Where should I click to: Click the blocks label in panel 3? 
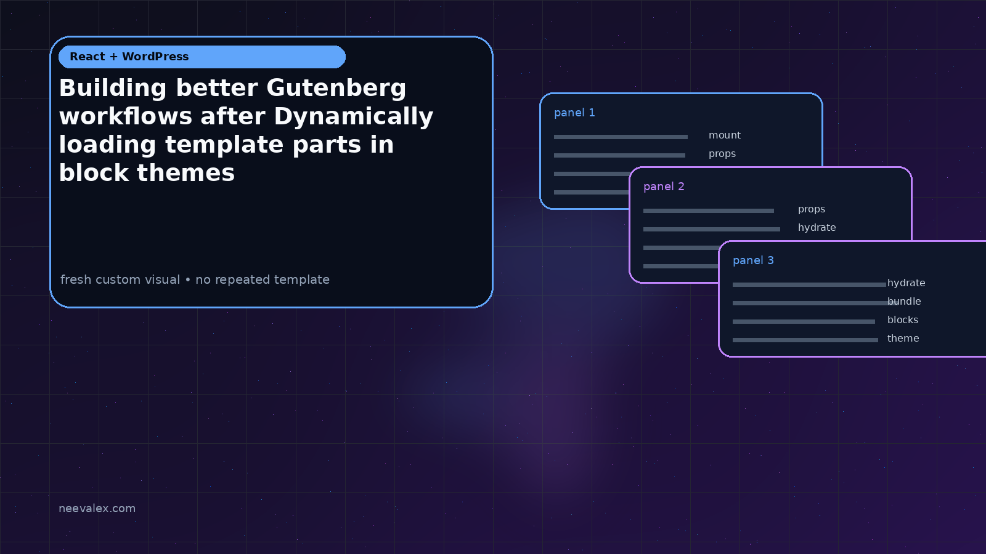[903, 320]
